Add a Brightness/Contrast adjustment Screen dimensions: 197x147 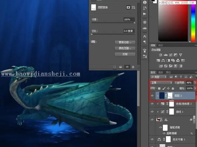160,55
